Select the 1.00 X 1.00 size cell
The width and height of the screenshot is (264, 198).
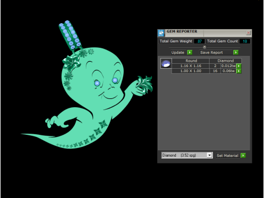[x=191, y=71]
